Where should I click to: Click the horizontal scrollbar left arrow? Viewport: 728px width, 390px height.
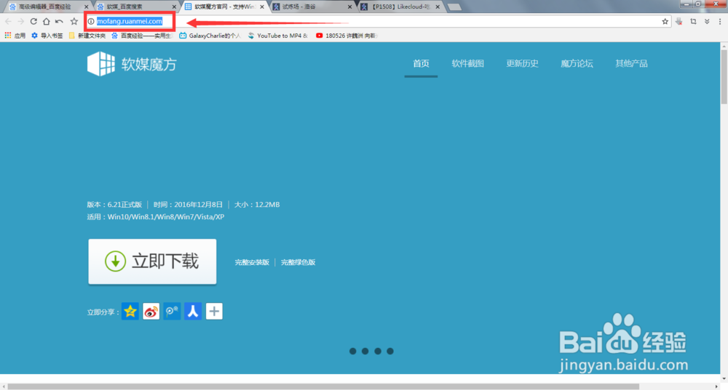pyautogui.click(x=4, y=386)
